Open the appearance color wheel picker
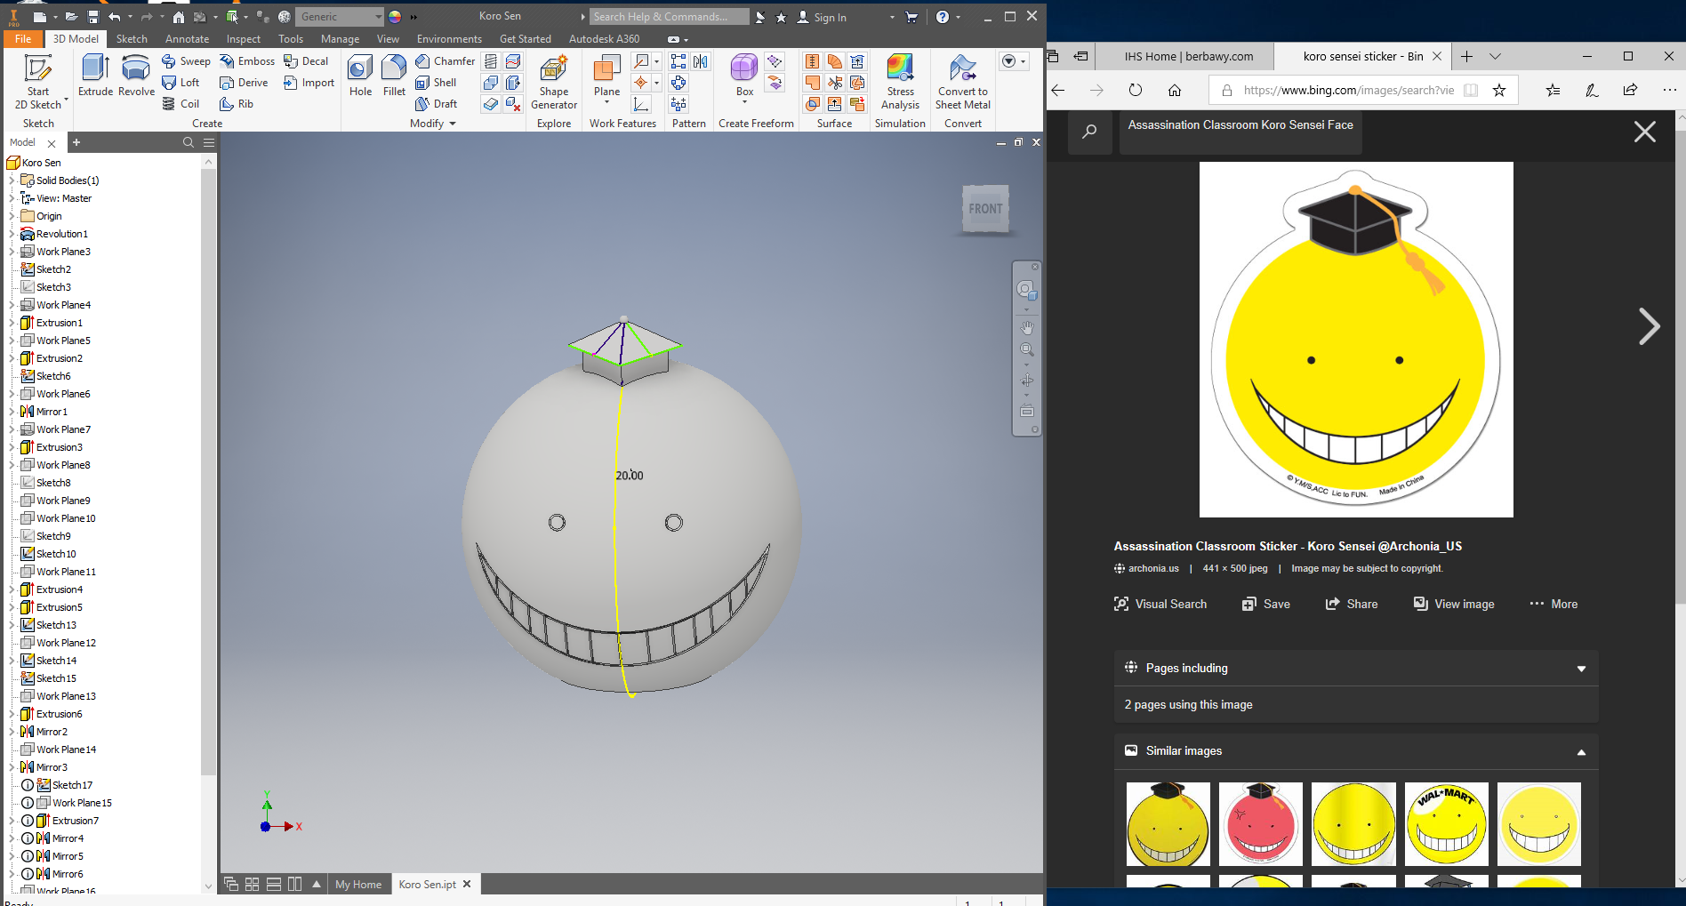The image size is (1686, 906). [395, 17]
